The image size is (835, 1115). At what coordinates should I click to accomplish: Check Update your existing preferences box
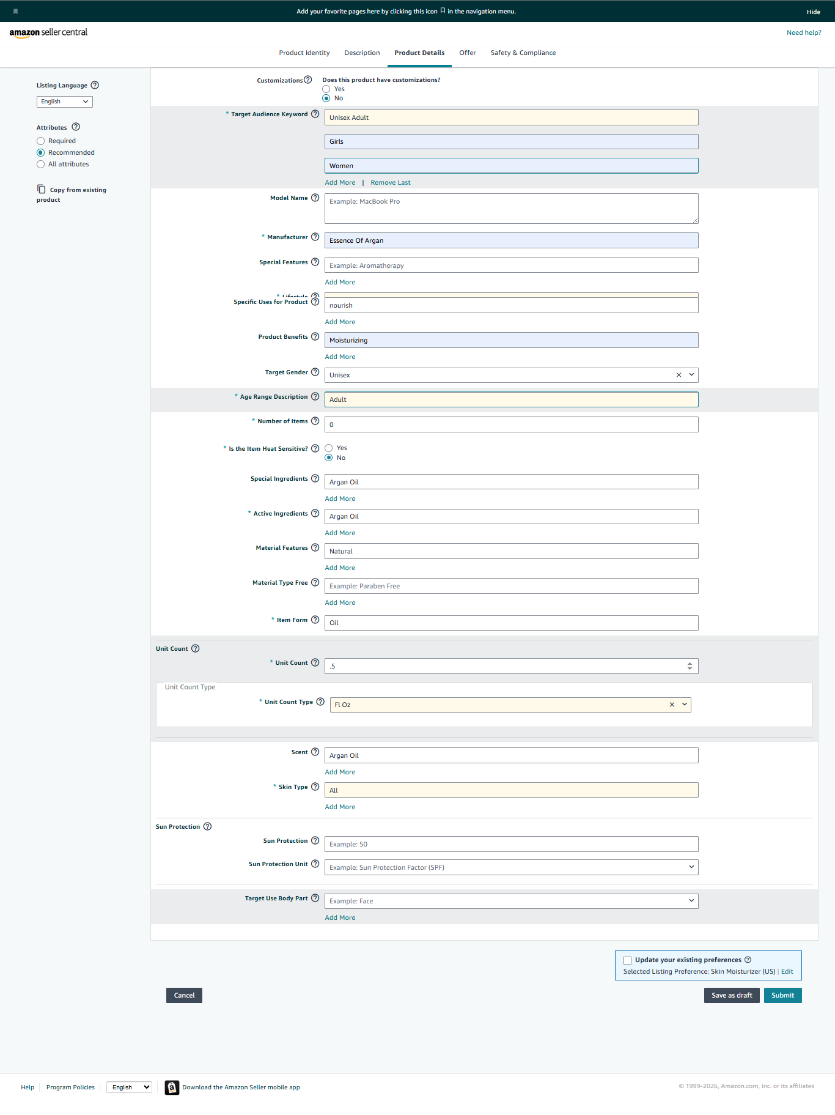(627, 960)
